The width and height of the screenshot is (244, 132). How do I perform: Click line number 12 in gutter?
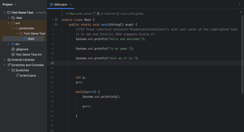(x=52, y=63)
